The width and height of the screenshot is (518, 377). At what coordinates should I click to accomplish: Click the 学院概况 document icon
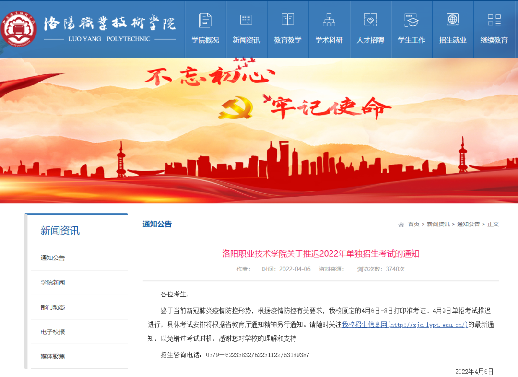pos(205,20)
